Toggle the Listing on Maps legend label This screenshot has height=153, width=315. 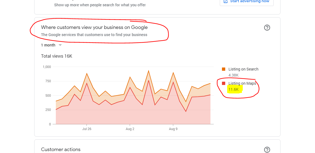(242, 83)
